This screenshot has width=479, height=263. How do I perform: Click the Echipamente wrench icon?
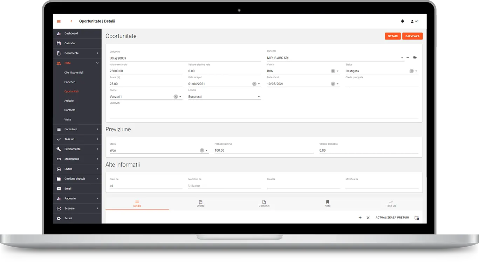[59, 149]
